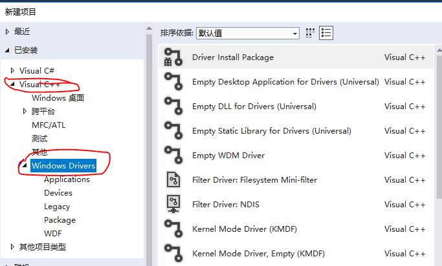Select the 其他项目类型 tree label
Screen dimensions: 442x266
tap(43, 247)
